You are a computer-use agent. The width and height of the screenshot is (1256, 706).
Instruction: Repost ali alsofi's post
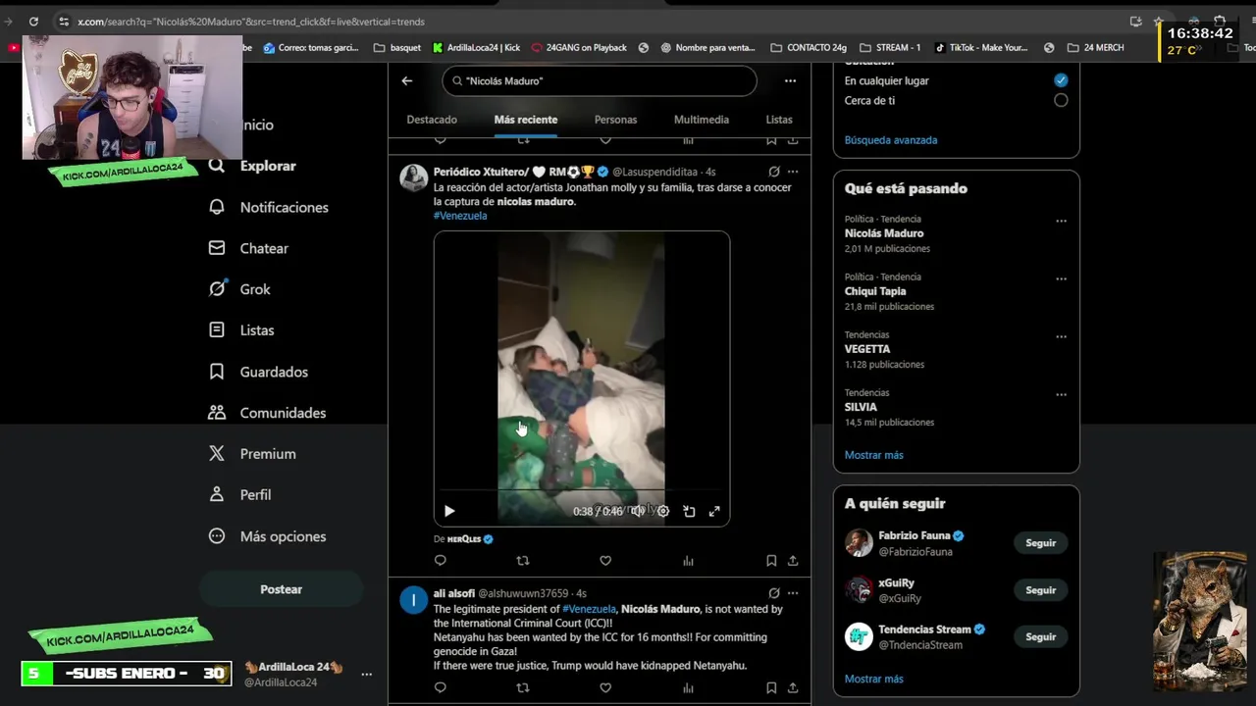pos(523,687)
